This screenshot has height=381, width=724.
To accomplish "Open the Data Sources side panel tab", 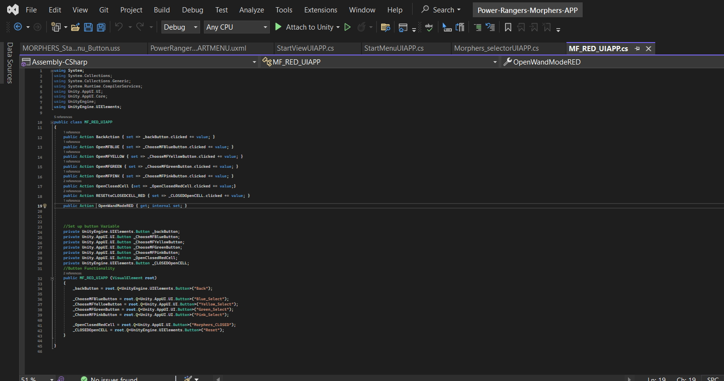I will click(x=10, y=63).
